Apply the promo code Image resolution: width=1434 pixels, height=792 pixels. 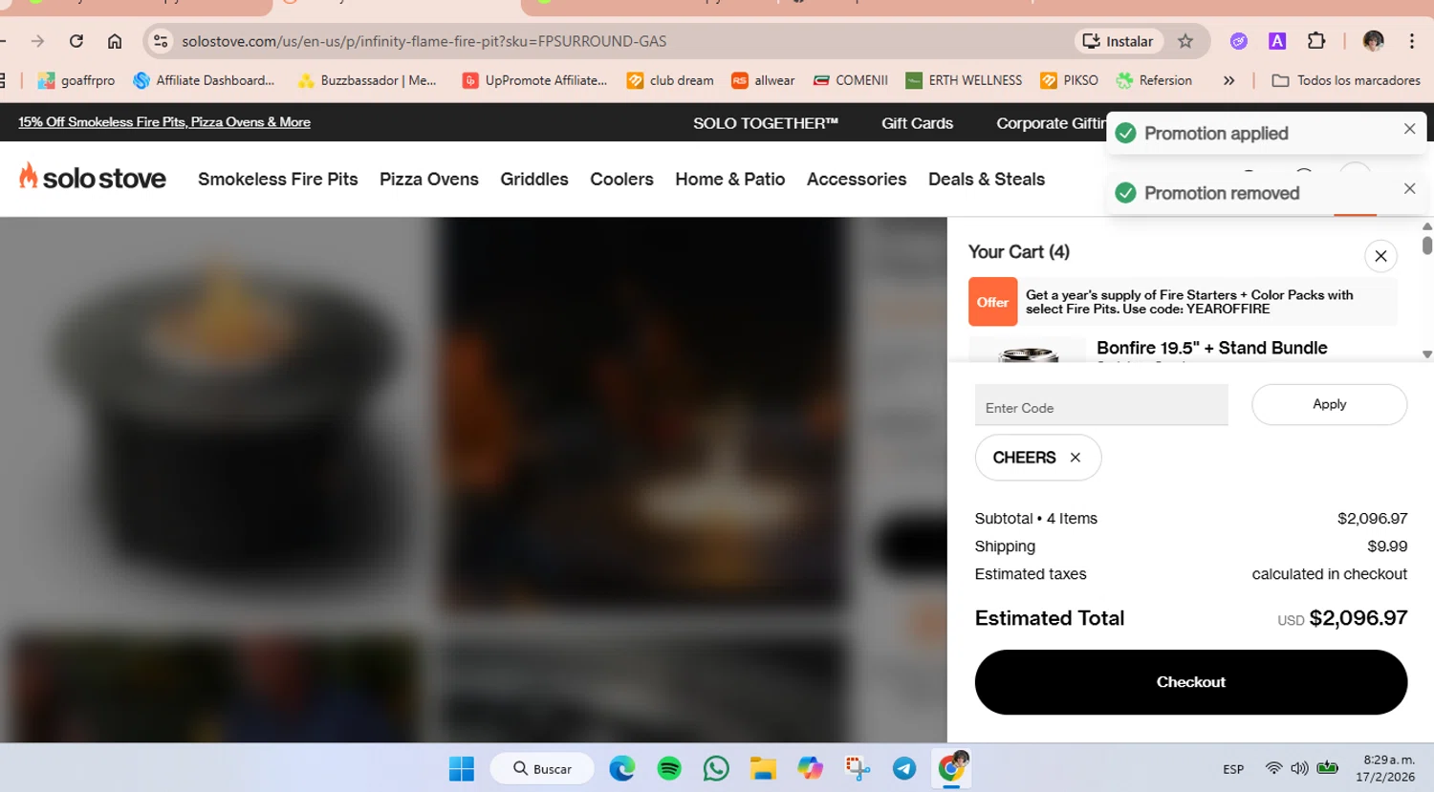click(1329, 404)
